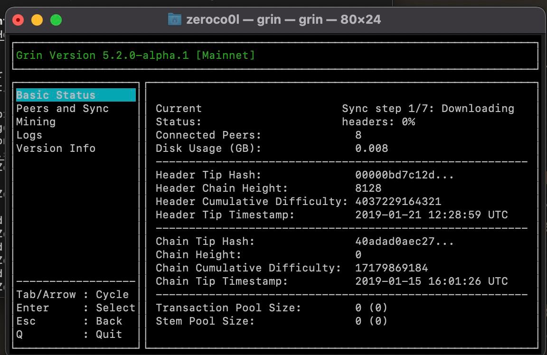Click the red close window button

pyautogui.click(x=18, y=20)
